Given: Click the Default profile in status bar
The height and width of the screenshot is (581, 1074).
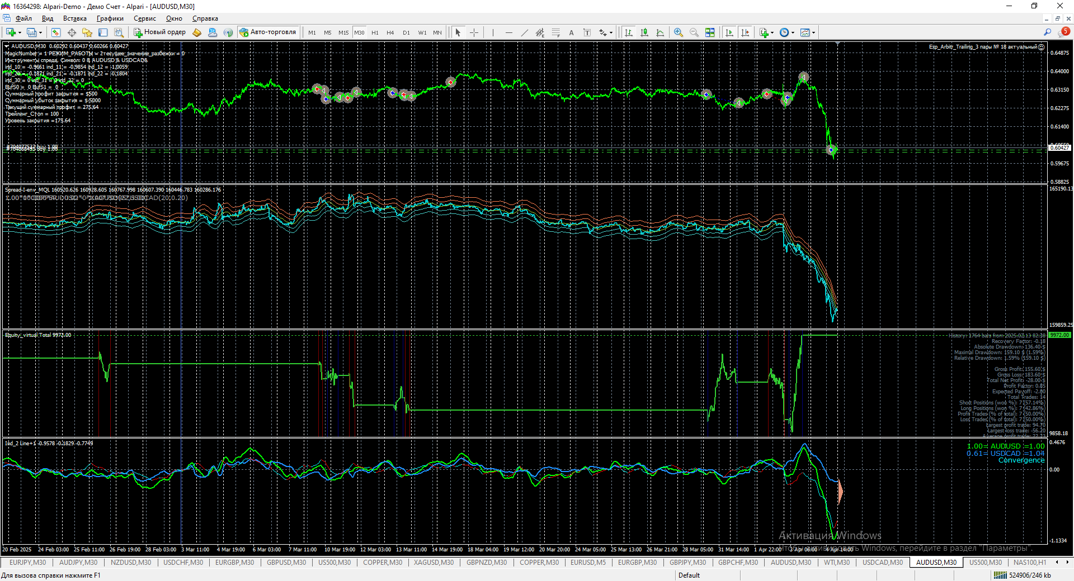Looking at the screenshot, I should click(x=689, y=575).
